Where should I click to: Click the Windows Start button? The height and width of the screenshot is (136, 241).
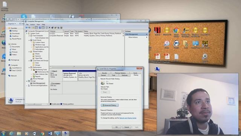coord(3,133)
